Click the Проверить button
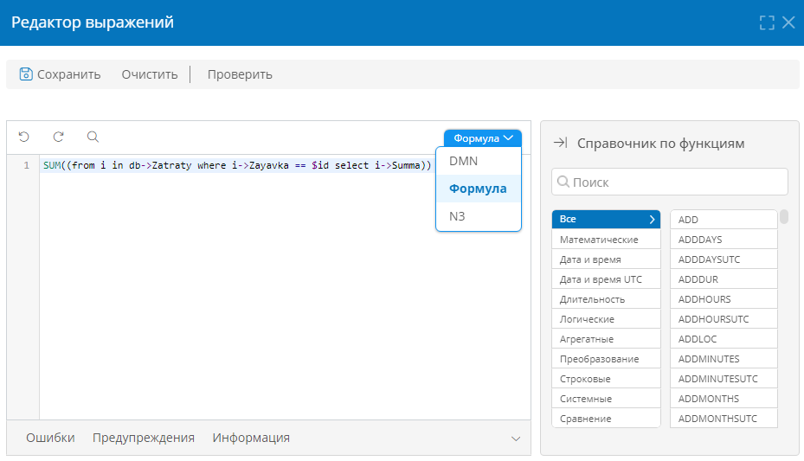 pyautogui.click(x=240, y=74)
